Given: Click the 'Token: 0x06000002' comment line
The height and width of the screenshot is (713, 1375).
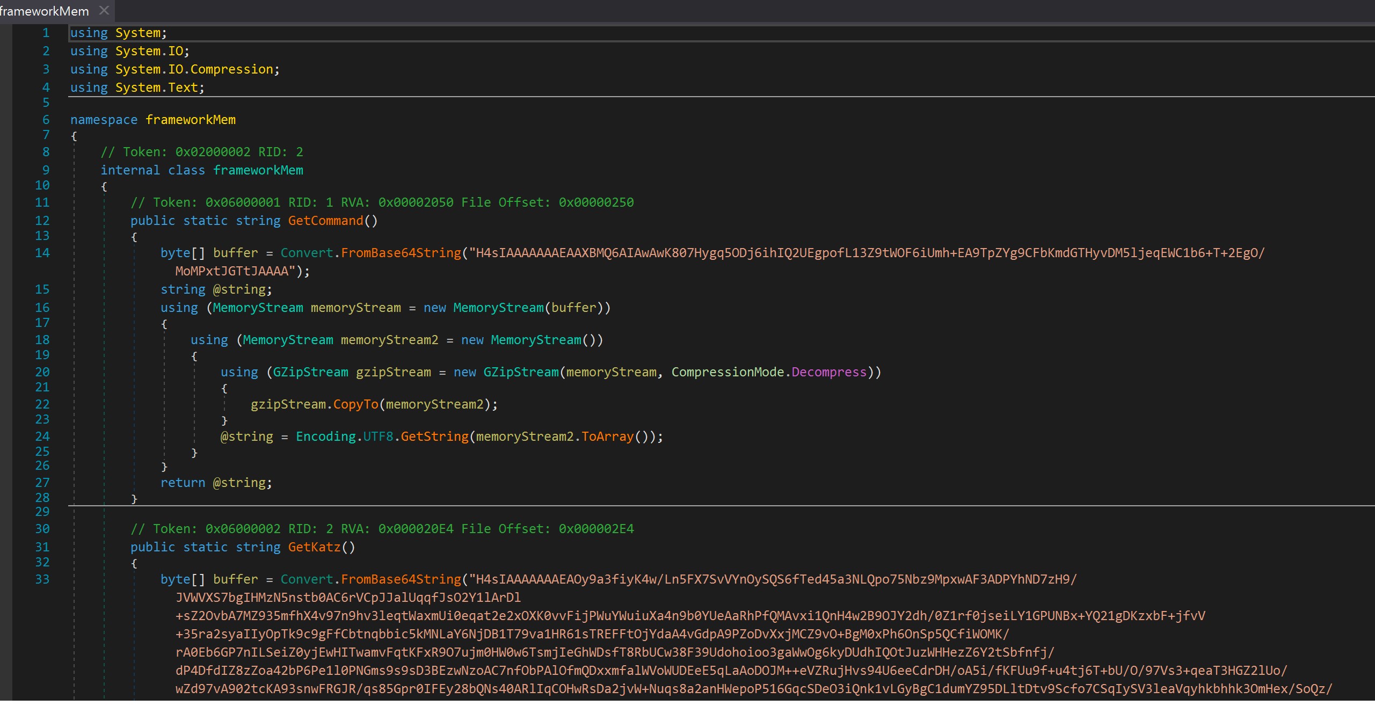Looking at the screenshot, I should [x=382, y=529].
